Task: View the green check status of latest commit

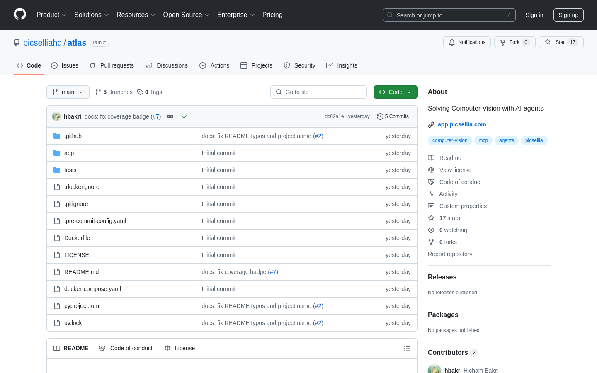Action: coord(185,116)
